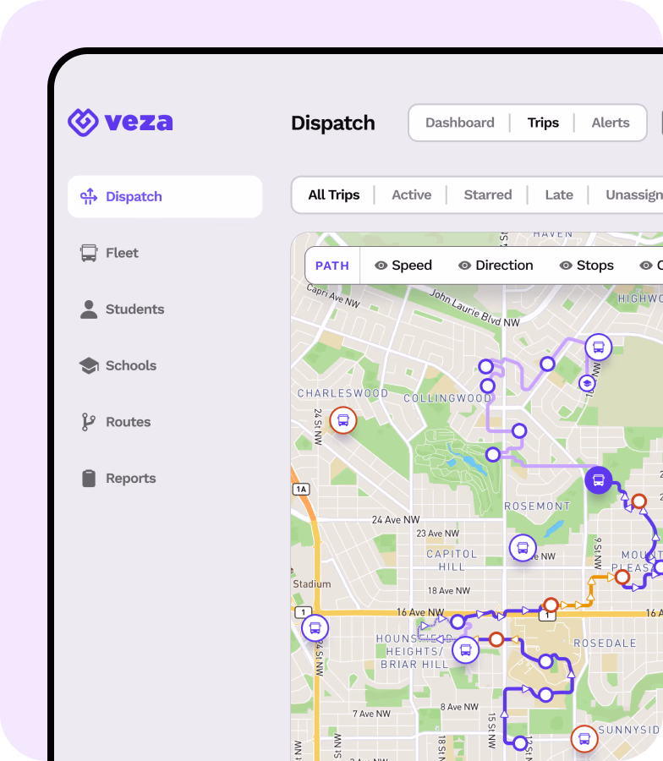The width and height of the screenshot is (663, 761).
Task: Click the Students person icon
Action: (89, 309)
